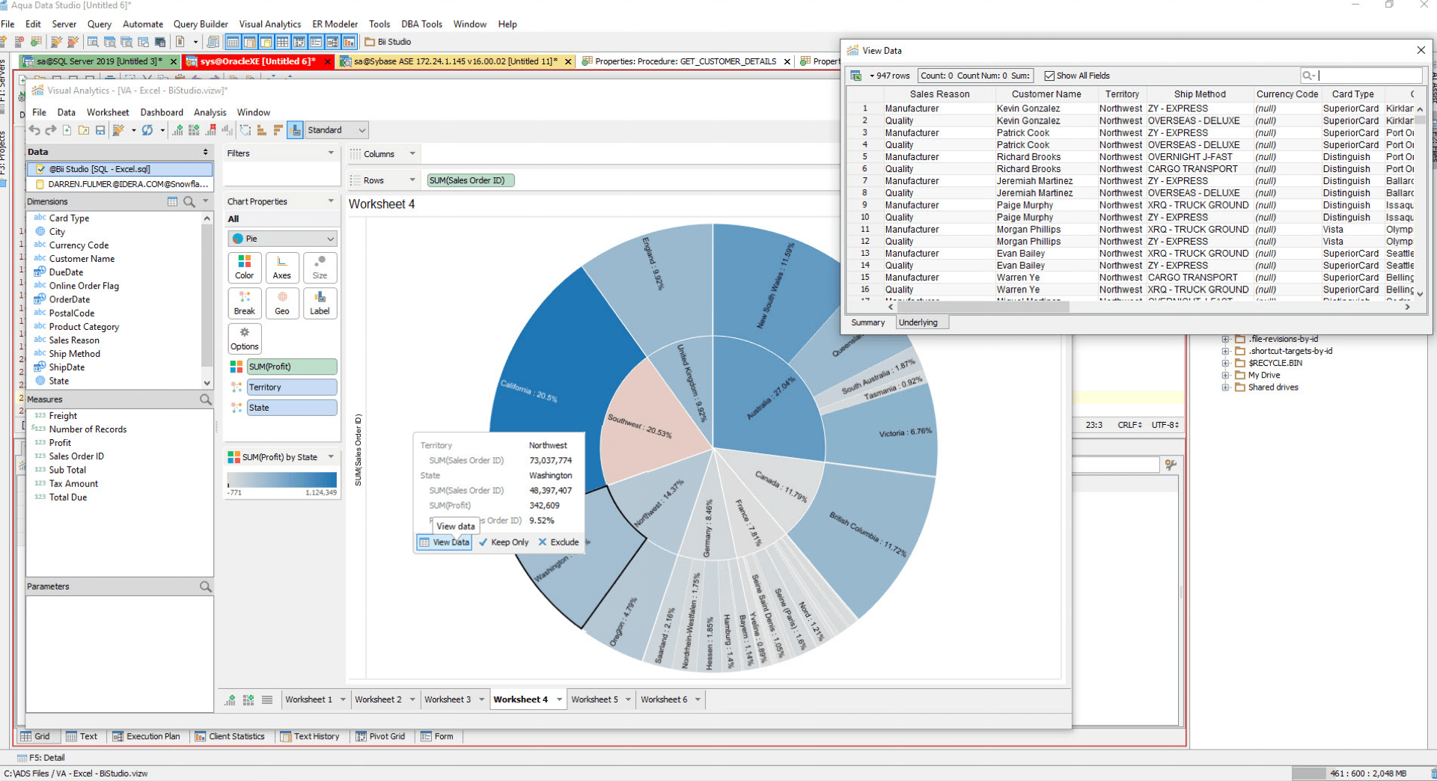
Task: Click the Geo icon in Chart Properties
Action: coord(282,303)
